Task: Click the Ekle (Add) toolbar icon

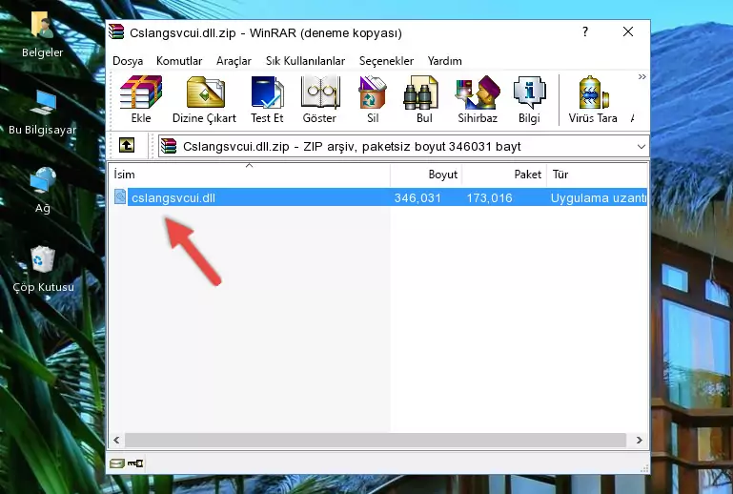Action: pyautogui.click(x=141, y=99)
